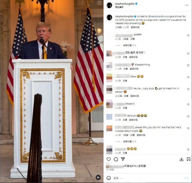The image size is (192, 183).
Task: Open the emoji picker in the comment box
Action: 109,178
